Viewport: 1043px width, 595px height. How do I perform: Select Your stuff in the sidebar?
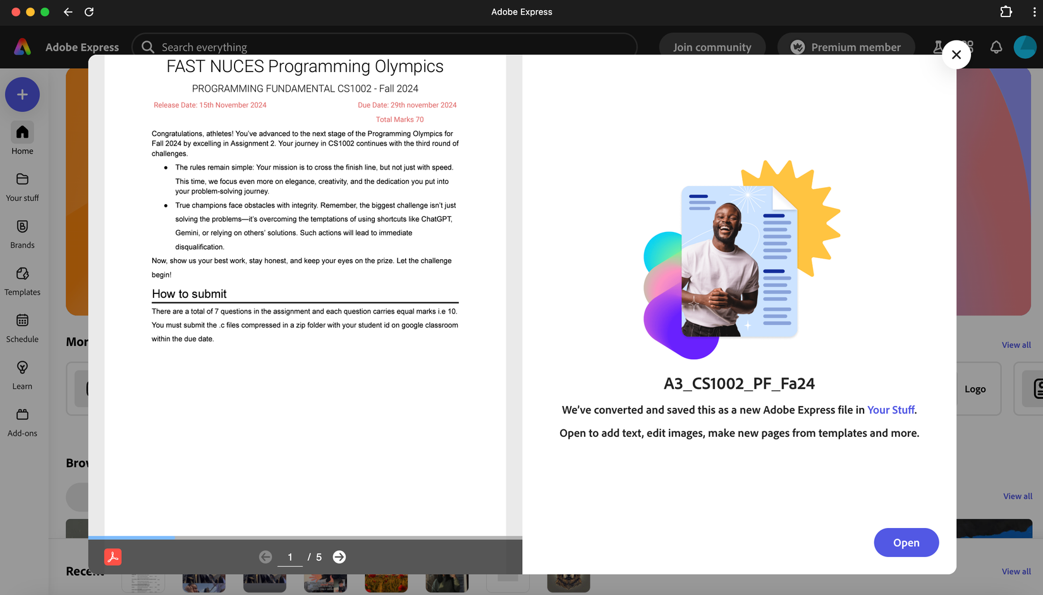tap(22, 187)
